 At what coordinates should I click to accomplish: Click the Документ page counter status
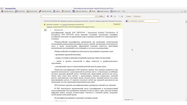click(x=129, y=99)
